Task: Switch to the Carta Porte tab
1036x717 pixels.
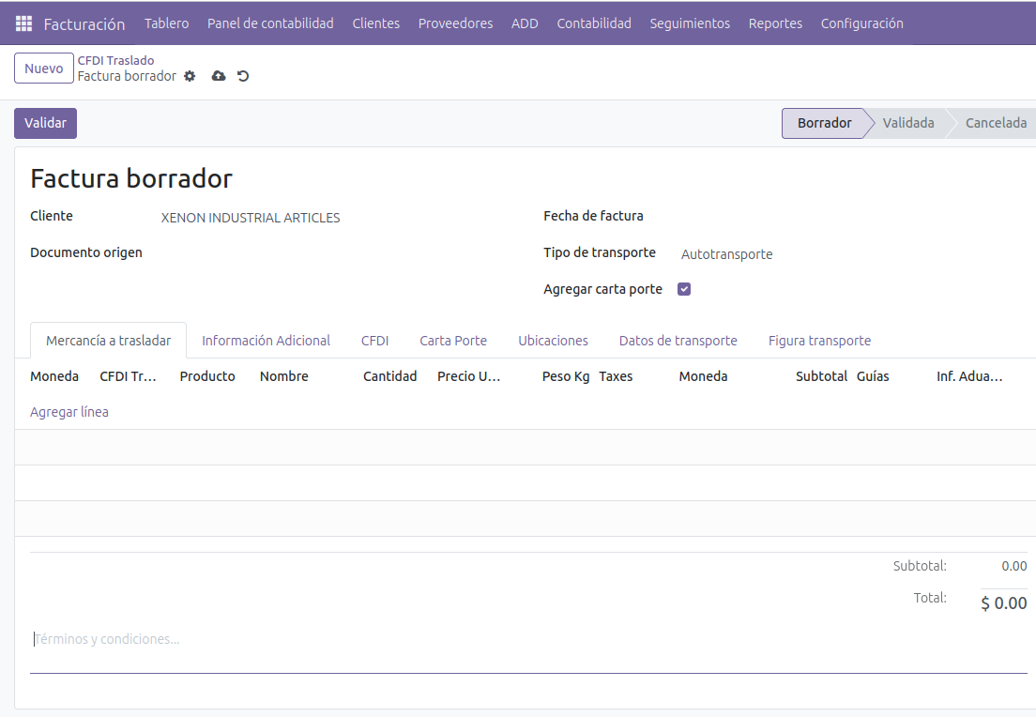Action: (453, 341)
